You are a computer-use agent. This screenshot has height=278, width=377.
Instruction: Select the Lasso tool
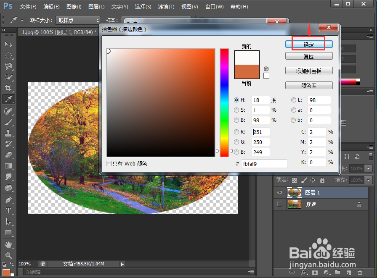[x=8, y=66]
